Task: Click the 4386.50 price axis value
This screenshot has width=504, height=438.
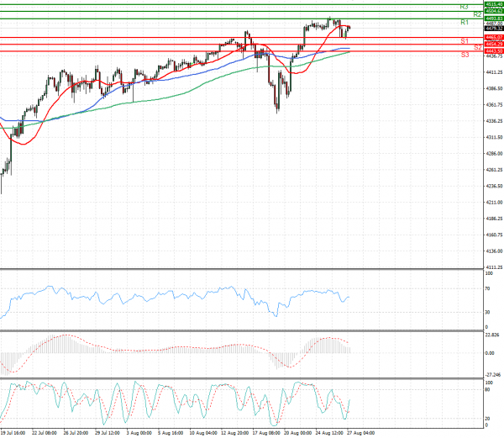Action: 494,88
